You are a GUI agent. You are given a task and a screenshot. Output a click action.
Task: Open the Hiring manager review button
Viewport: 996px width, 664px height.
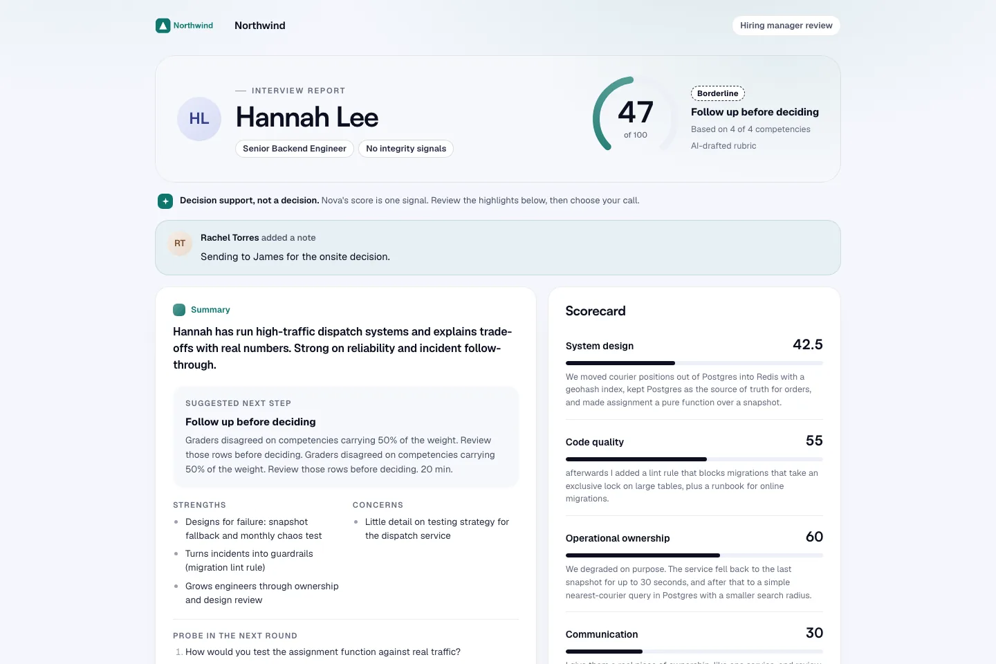coord(786,26)
